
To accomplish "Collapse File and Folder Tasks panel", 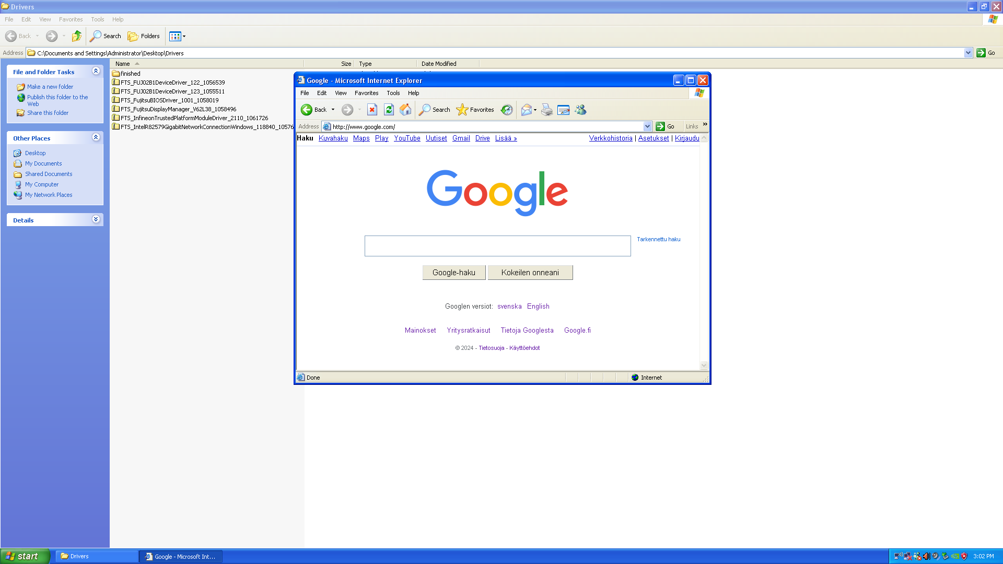I will click(96, 71).
